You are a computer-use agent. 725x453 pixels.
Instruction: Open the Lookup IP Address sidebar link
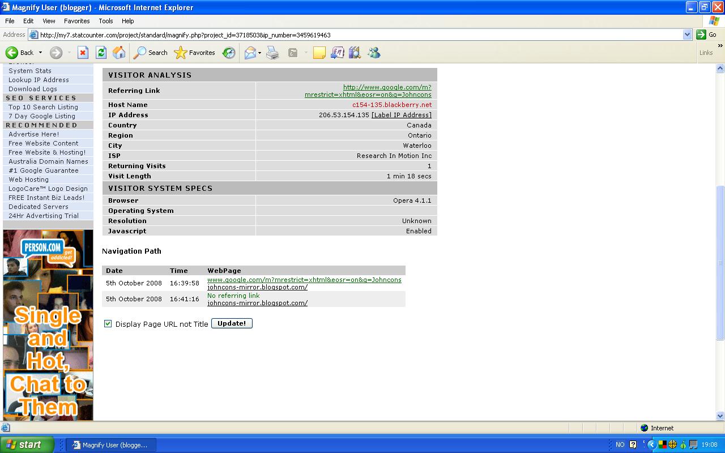coord(39,80)
